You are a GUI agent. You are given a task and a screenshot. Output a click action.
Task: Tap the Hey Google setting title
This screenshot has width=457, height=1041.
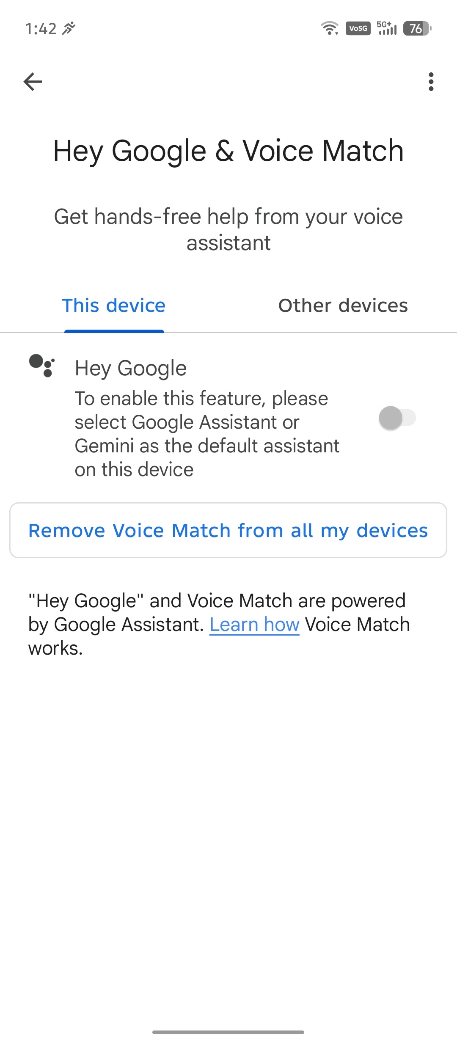point(131,368)
